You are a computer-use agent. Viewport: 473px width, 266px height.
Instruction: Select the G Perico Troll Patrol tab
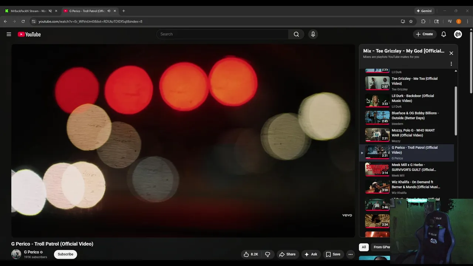(87, 11)
